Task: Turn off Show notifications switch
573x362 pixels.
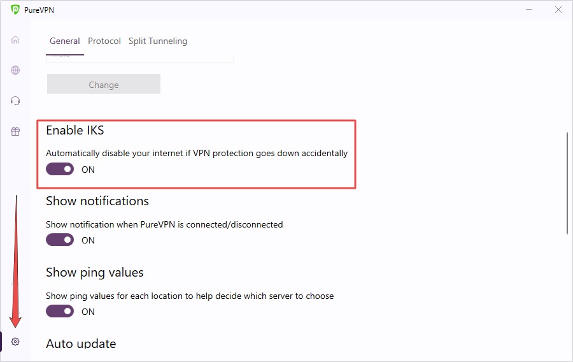Action: pyautogui.click(x=60, y=240)
